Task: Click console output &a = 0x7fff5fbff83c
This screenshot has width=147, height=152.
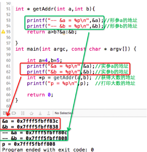Action: pyautogui.click(x=30, y=121)
